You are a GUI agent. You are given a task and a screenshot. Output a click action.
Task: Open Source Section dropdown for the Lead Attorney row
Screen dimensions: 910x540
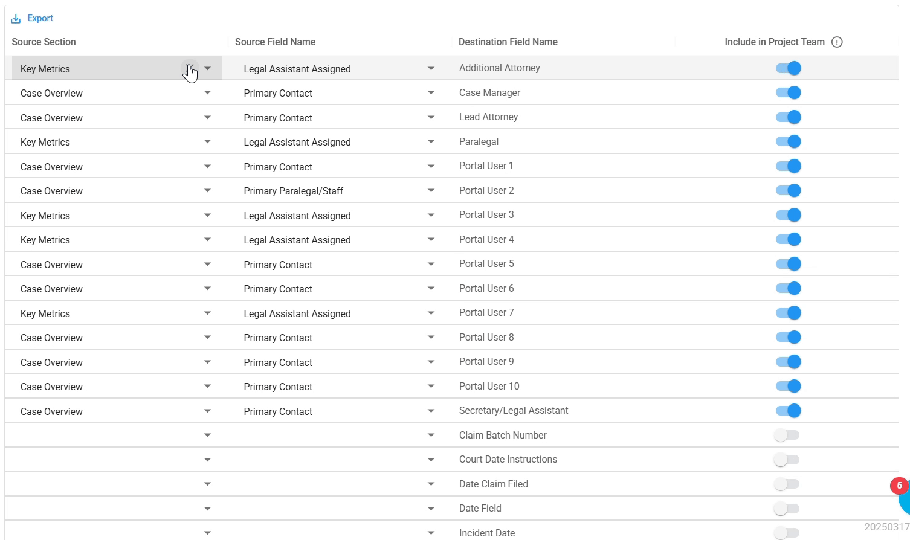coord(208,117)
